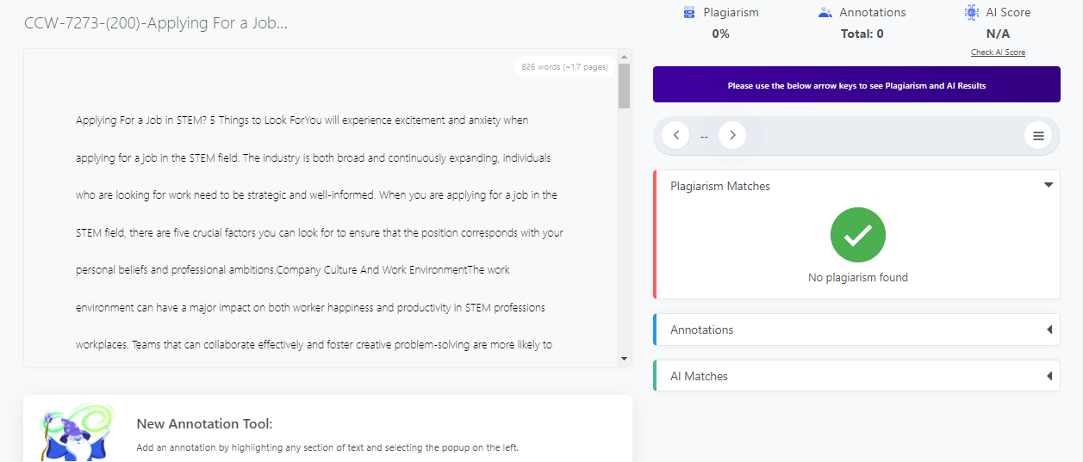This screenshot has height=462, width=1083.
Task: Click the document scrollbar thumb
Action: pos(625,86)
